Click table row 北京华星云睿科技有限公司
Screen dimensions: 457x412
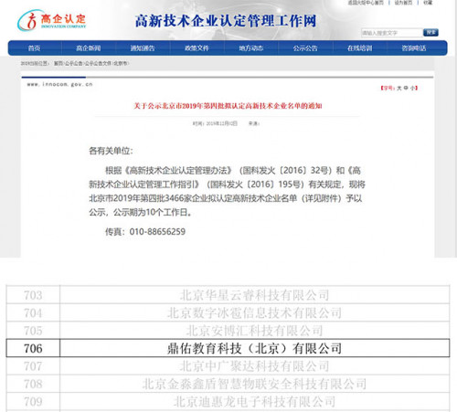pyautogui.click(x=254, y=295)
